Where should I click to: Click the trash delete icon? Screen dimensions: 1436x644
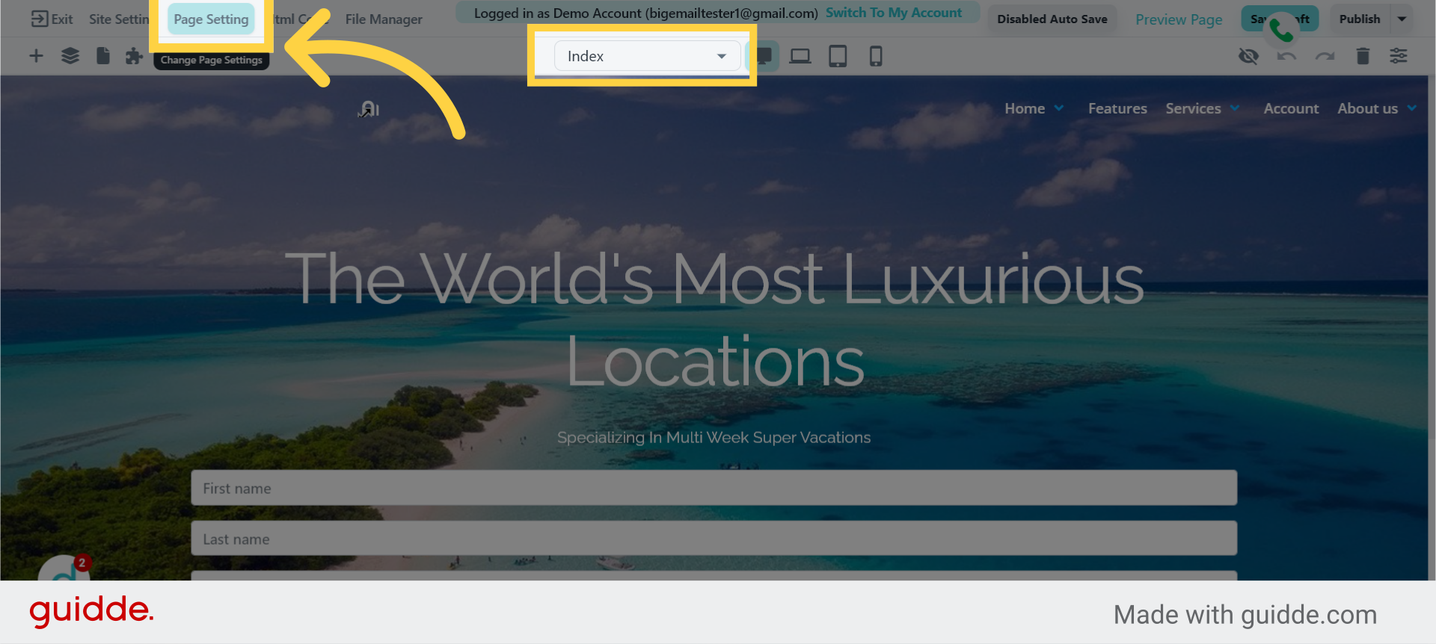point(1363,56)
